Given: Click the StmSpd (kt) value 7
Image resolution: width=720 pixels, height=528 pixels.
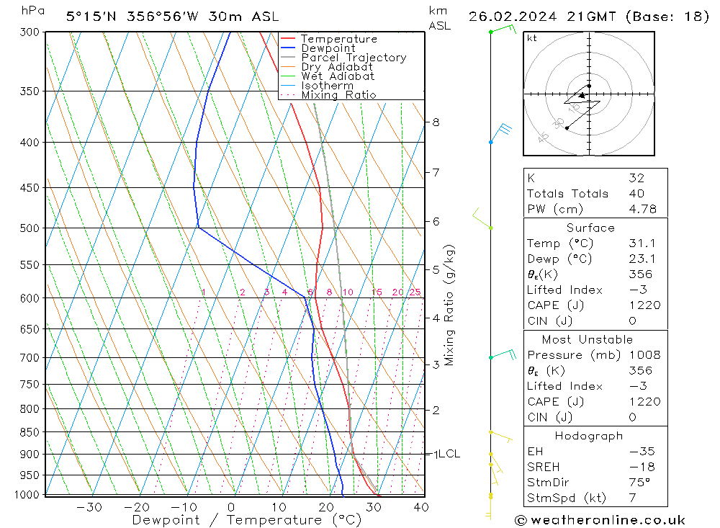Looking at the screenshot, I should [633, 498].
